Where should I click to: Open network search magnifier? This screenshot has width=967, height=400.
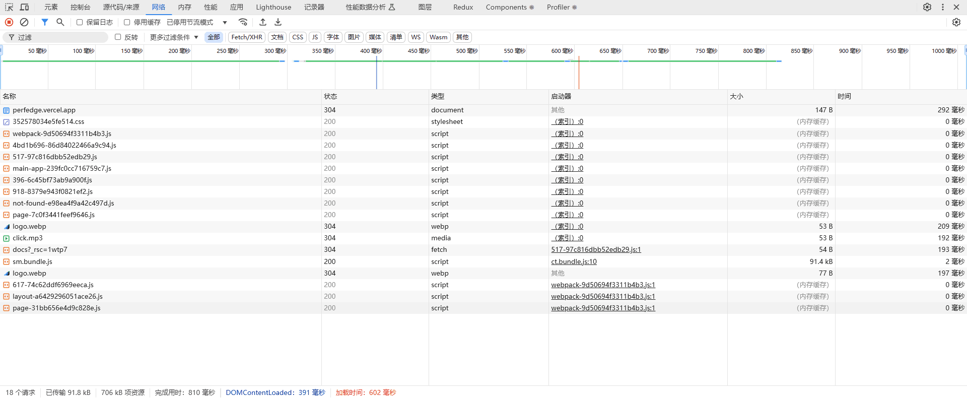(x=60, y=22)
